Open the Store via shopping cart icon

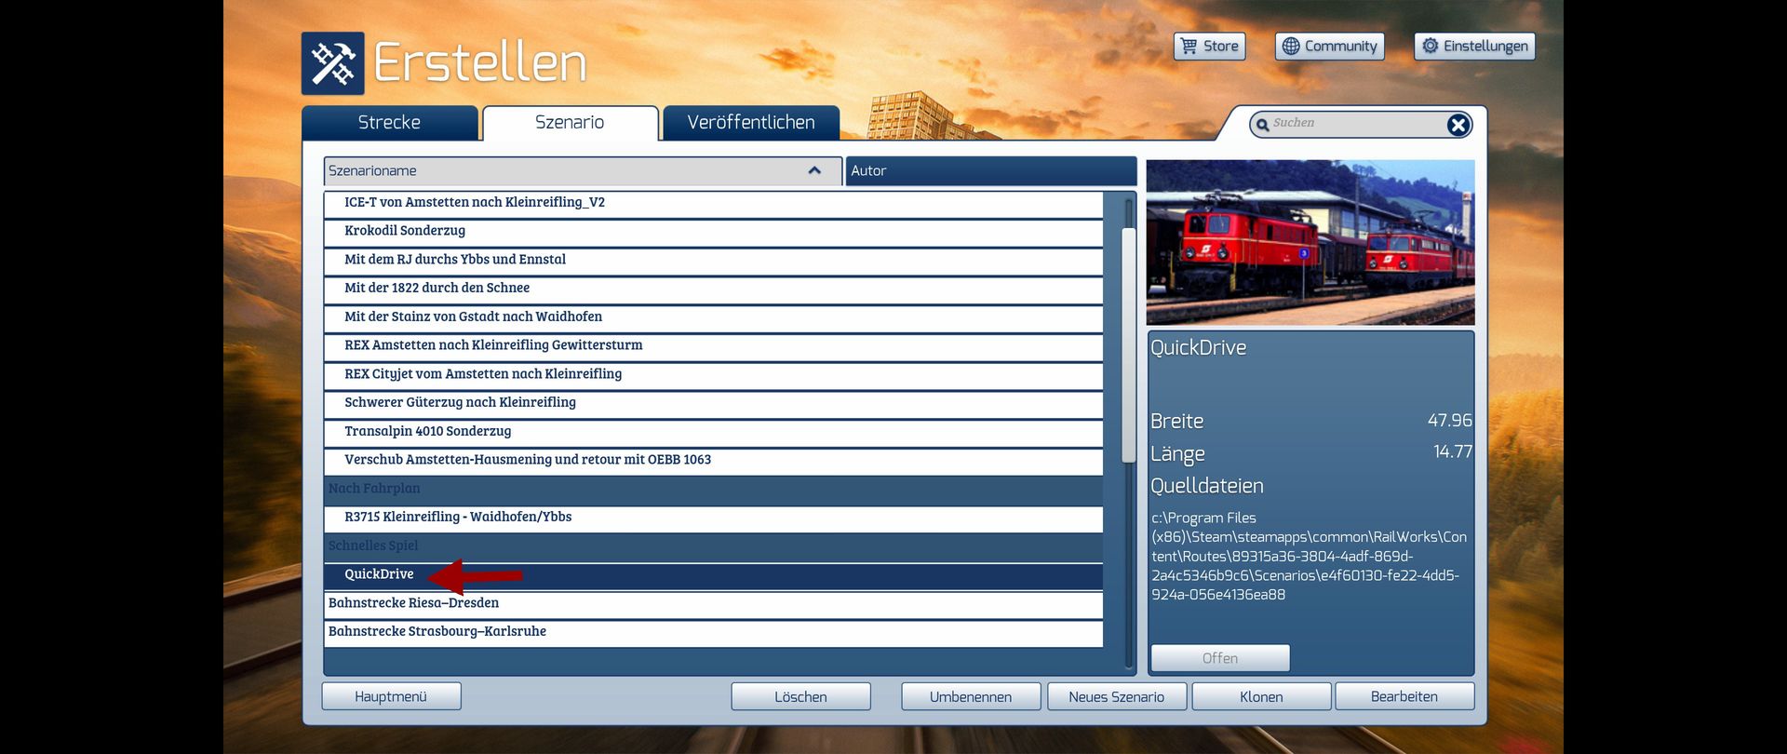(1189, 46)
